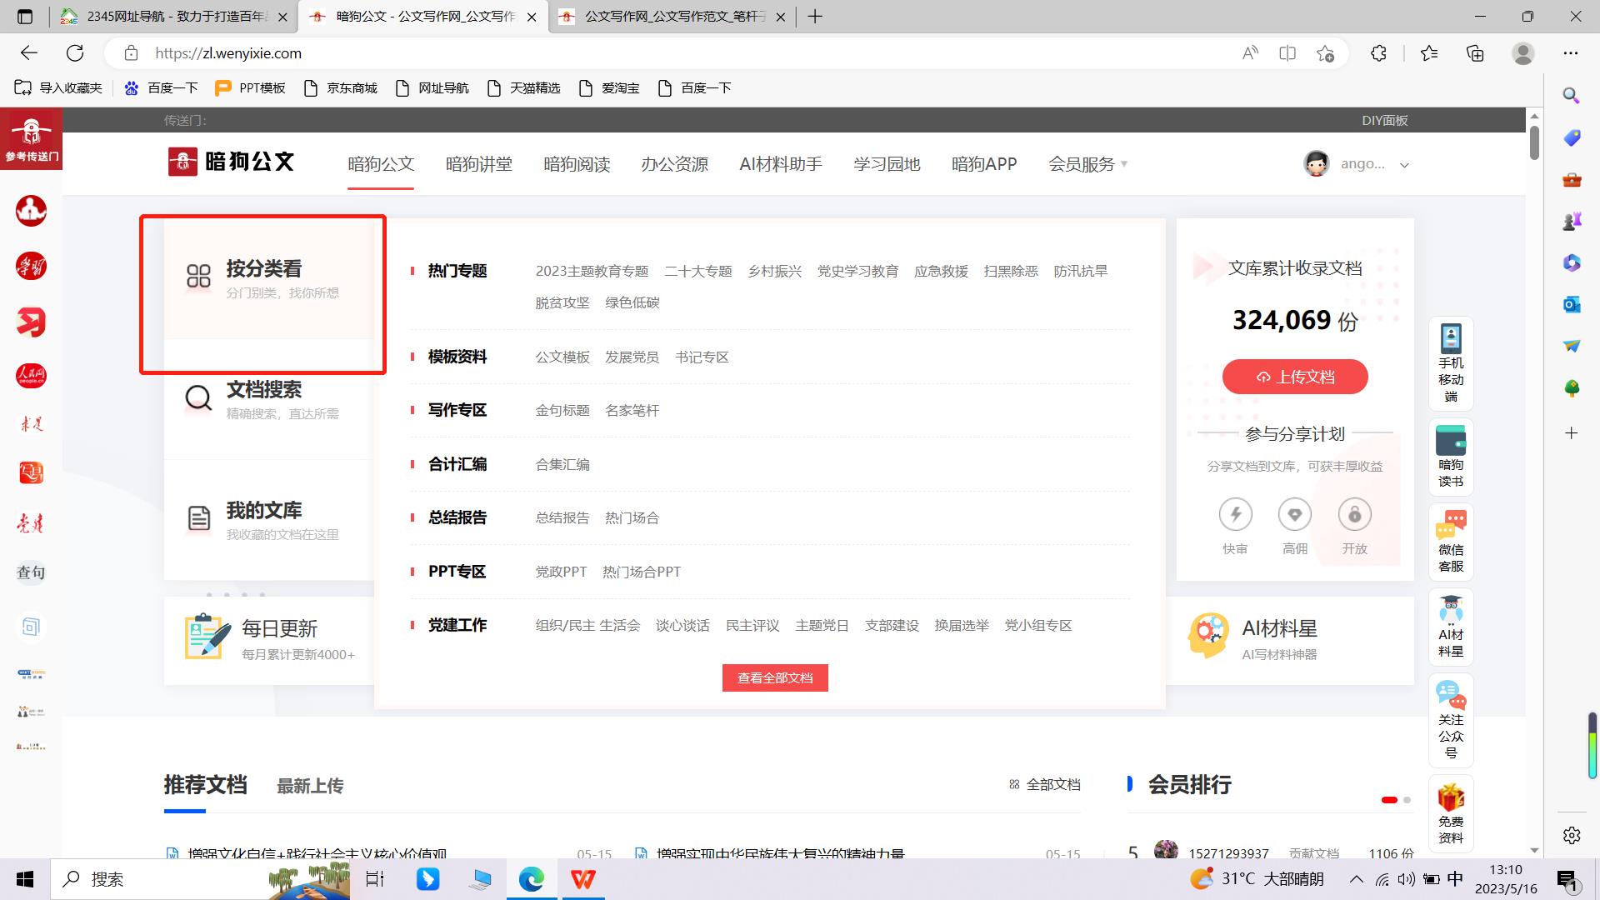Open the 党政PPT link

pyautogui.click(x=561, y=572)
